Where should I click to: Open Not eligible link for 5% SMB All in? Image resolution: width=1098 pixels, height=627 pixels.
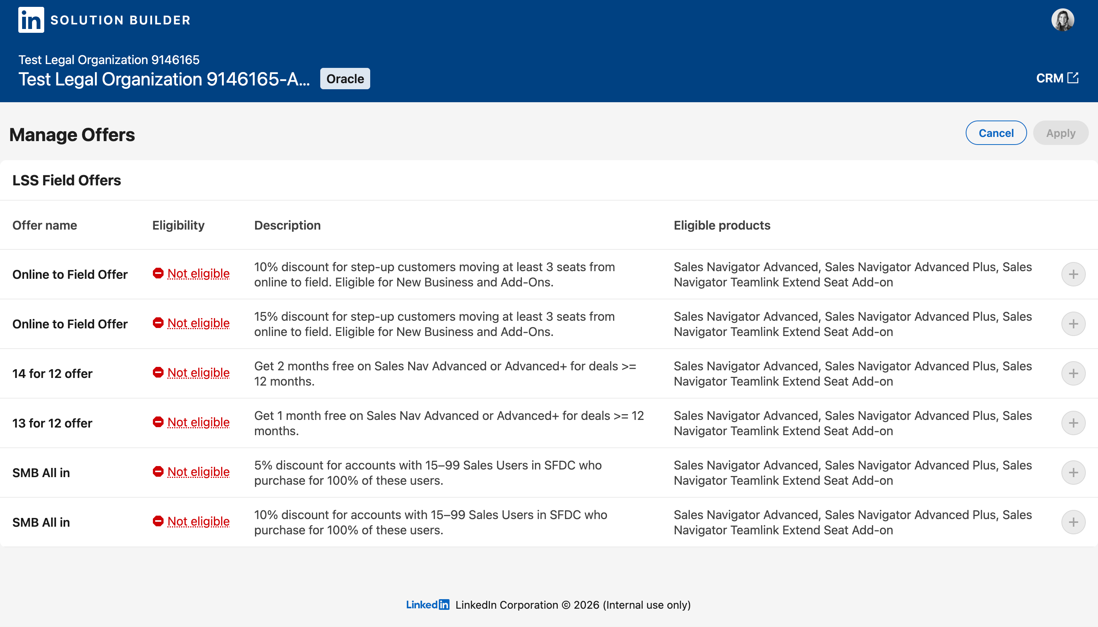coord(198,471)
